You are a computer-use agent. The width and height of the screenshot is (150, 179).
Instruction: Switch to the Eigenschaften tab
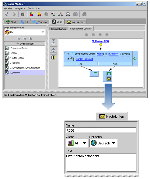click(58, 29)
